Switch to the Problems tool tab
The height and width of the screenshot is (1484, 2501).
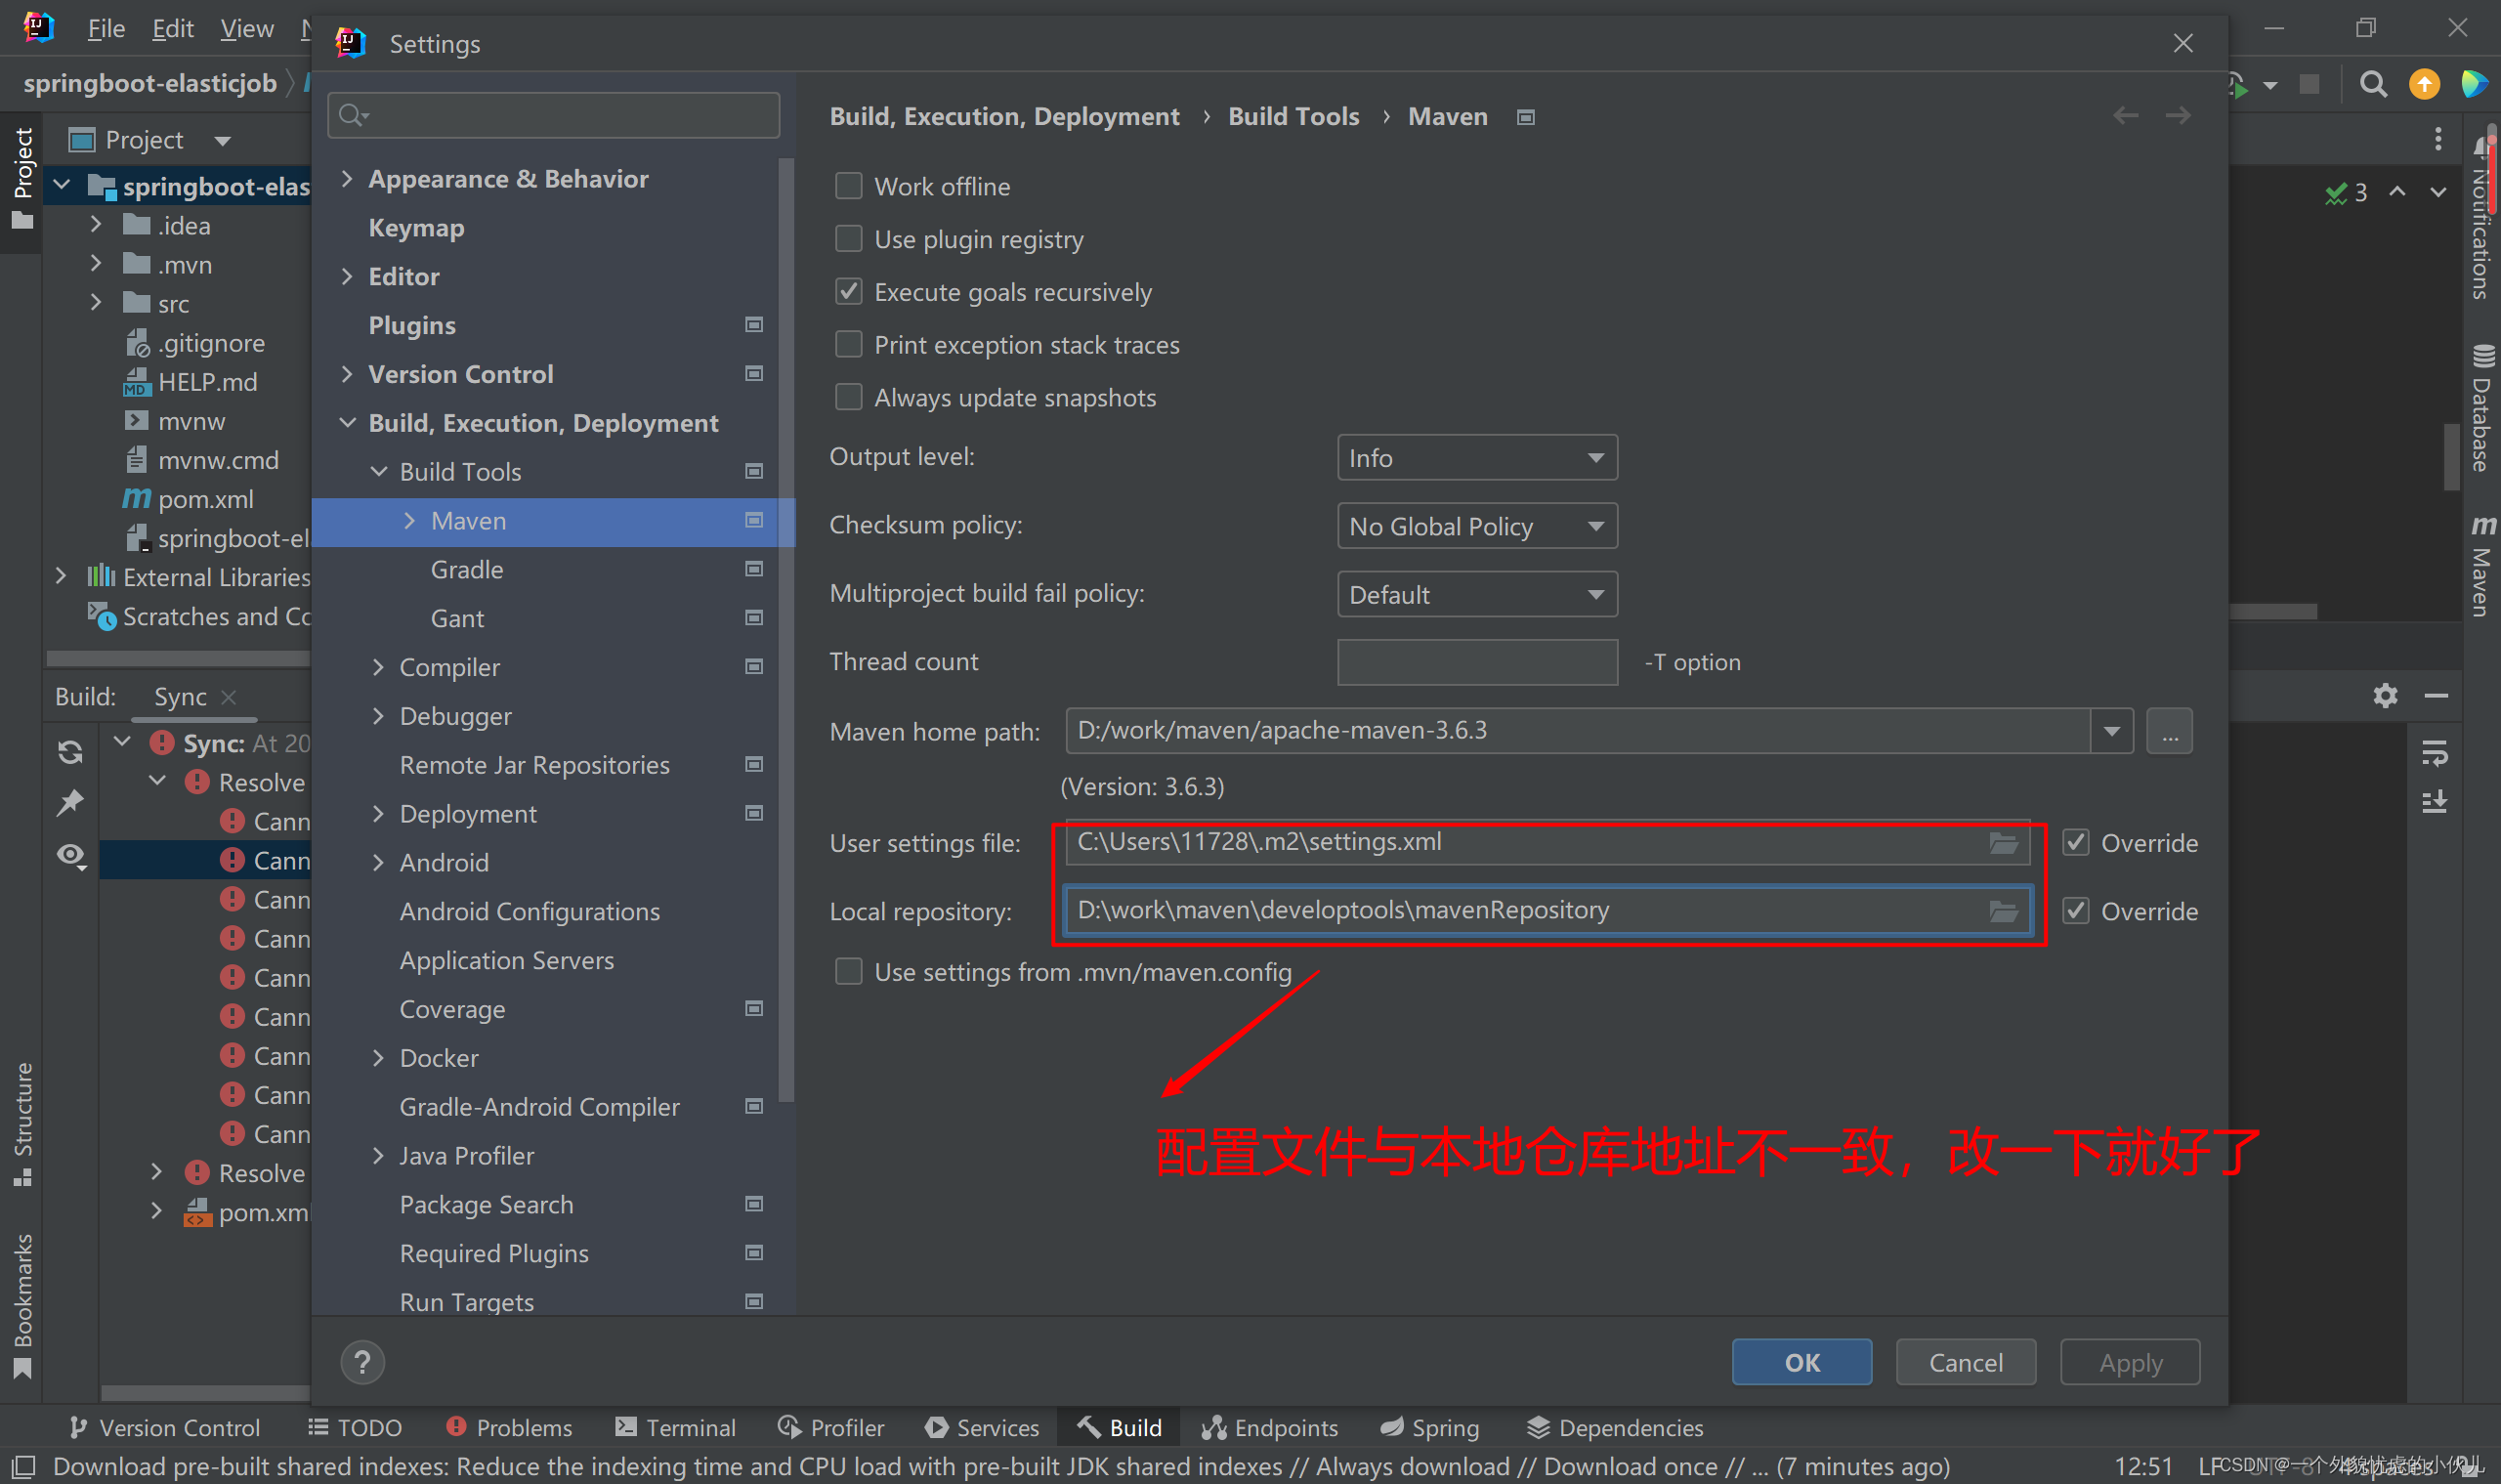[509, 1427]
